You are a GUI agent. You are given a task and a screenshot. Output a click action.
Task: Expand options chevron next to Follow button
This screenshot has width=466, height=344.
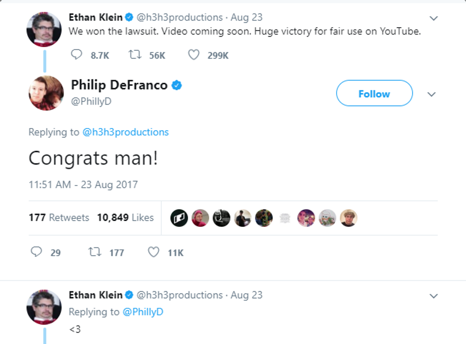tap(431, 94)
